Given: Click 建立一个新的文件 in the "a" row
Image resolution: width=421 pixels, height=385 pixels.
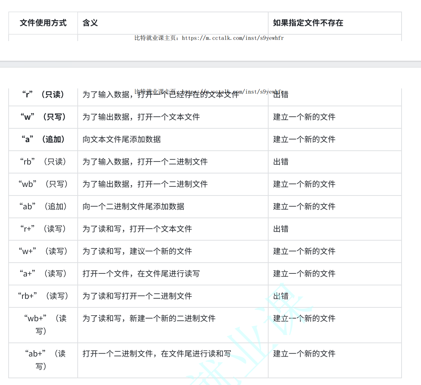Looking at the screenshot, I should pos(304,140).
